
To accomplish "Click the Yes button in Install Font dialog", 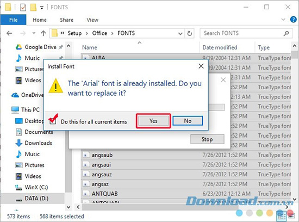I will click(x=153, y=121).
